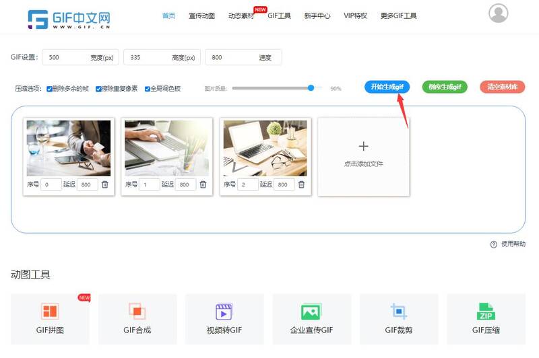Open the 使用帮助 link
The width and height of the screenshot is (539, 358).
[513, 244]
